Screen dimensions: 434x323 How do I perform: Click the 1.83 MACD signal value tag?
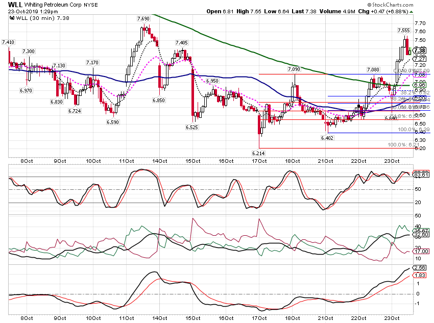pyautogui.click(x=419, y=276)
